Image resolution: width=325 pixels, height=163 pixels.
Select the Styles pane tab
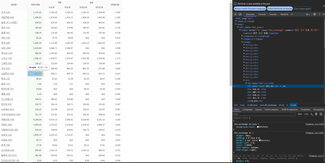coord(236,110)
